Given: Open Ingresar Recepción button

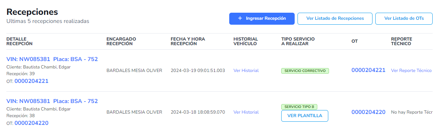Looking at the screenshot, I should (x=262, y=18).
